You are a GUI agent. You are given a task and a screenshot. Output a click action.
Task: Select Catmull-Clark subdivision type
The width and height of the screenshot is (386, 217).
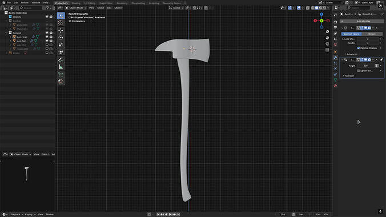click(352, 34)
